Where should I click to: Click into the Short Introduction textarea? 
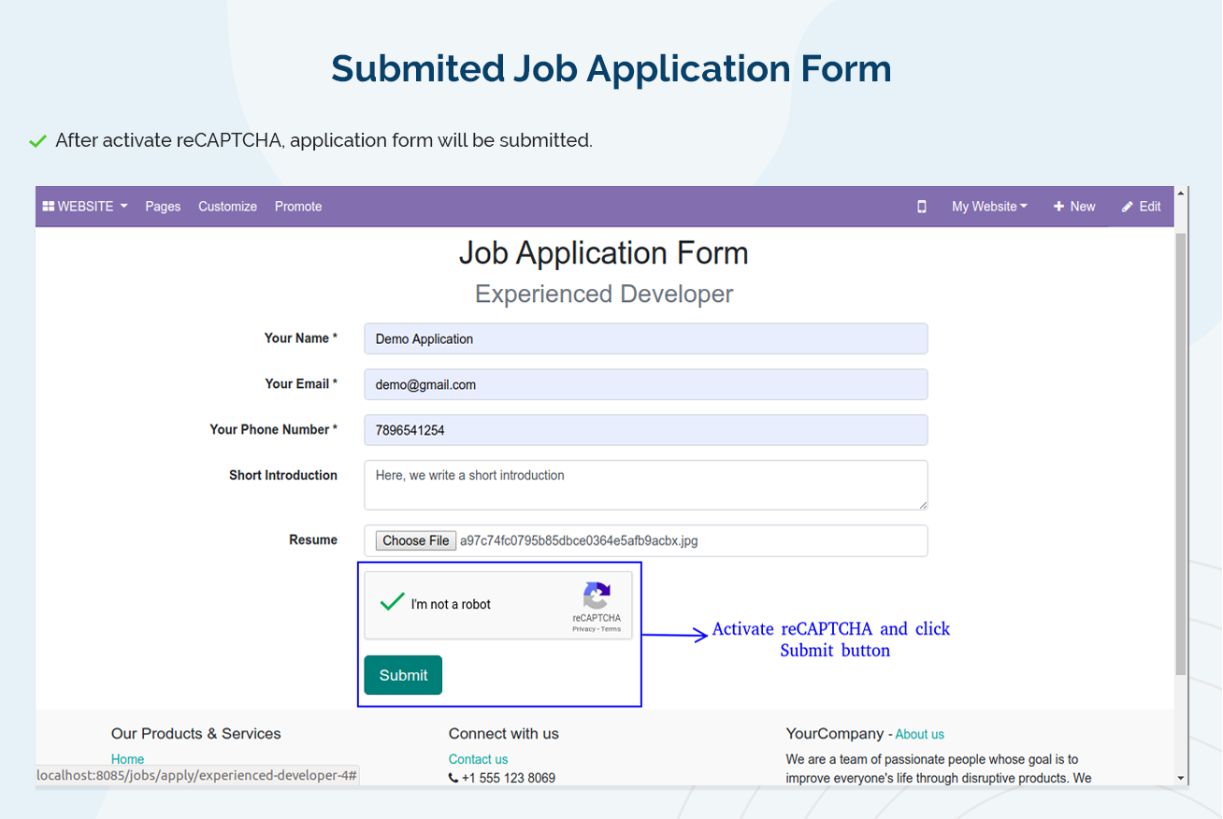click(646, 485)
